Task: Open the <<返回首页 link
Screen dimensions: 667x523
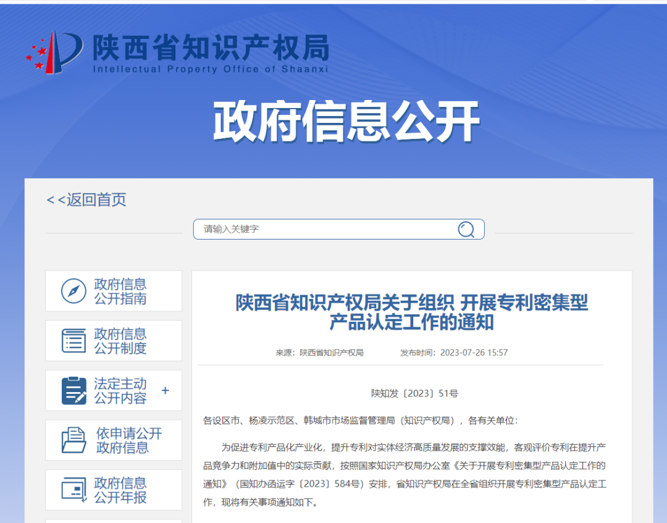Action: 87,199
